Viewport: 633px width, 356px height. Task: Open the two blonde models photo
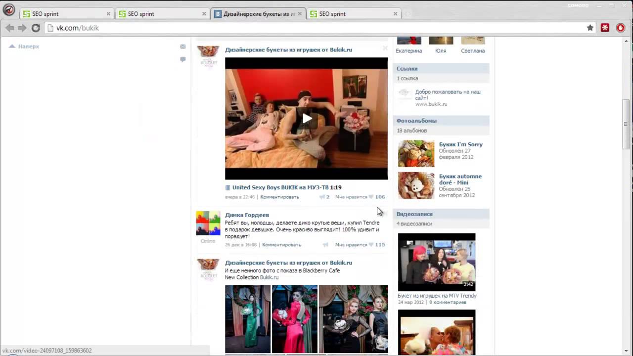click(x=354, y=319)
